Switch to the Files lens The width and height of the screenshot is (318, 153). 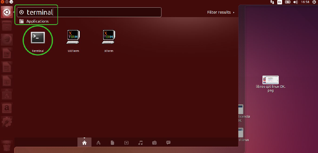[112, 143]
